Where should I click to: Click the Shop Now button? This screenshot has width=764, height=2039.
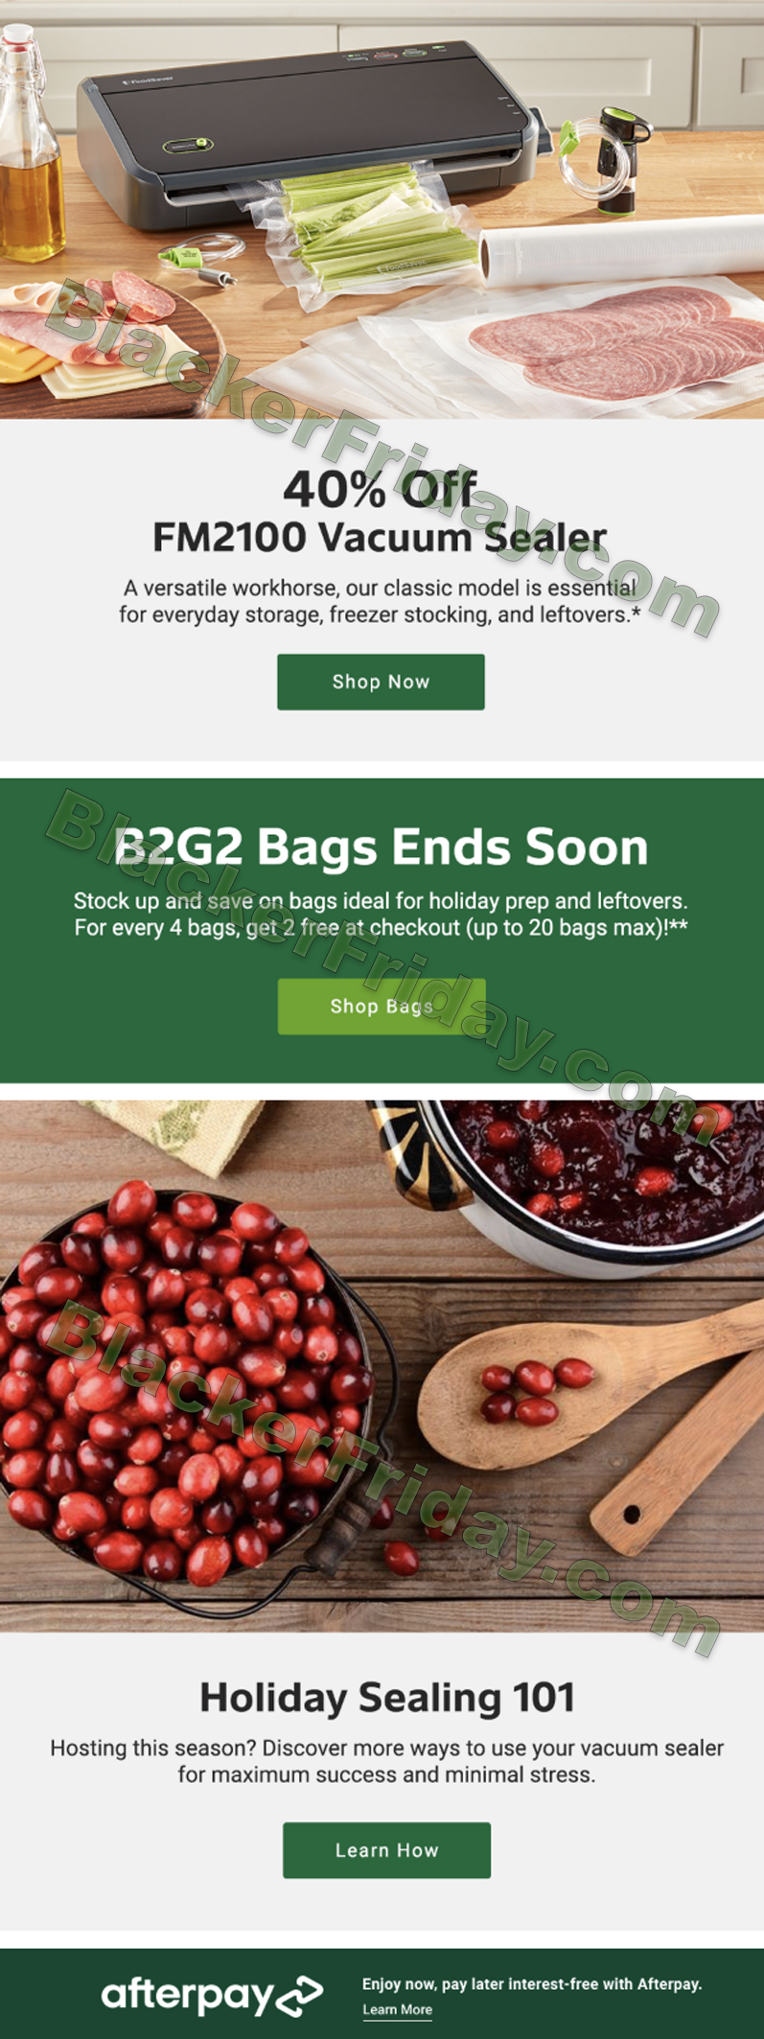click(381, 682)
